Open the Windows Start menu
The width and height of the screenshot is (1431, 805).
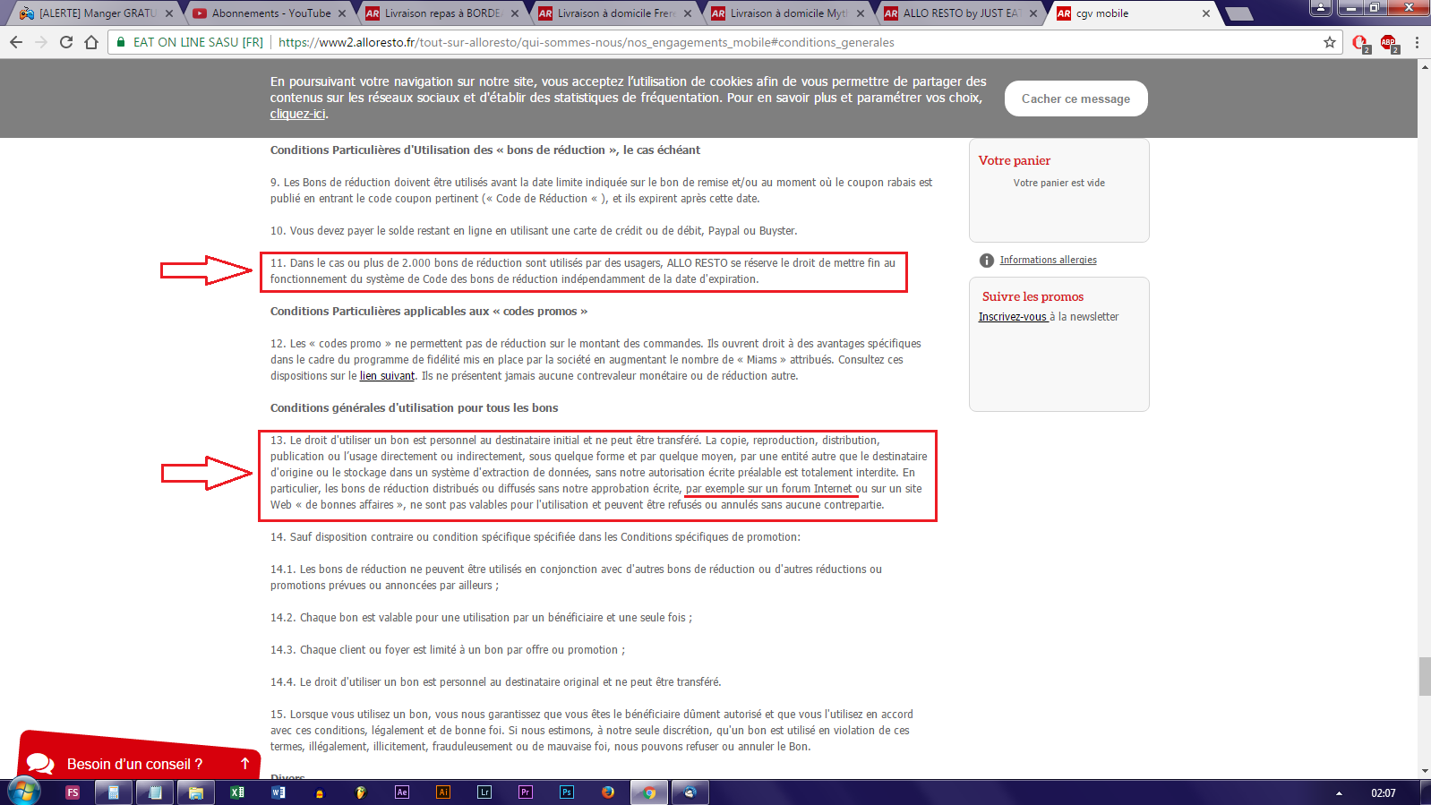point(24,792)
